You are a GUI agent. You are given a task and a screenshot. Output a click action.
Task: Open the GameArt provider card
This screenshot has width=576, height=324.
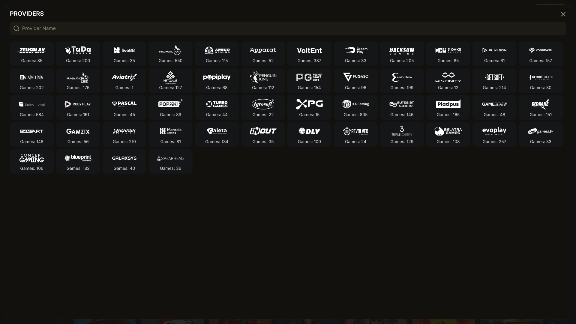[x=31, y=135]
